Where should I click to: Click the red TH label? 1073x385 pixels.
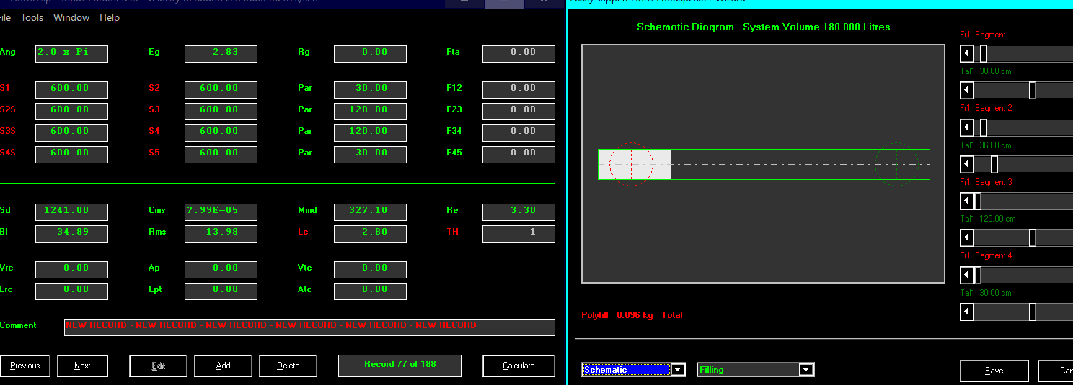[452, 232]
